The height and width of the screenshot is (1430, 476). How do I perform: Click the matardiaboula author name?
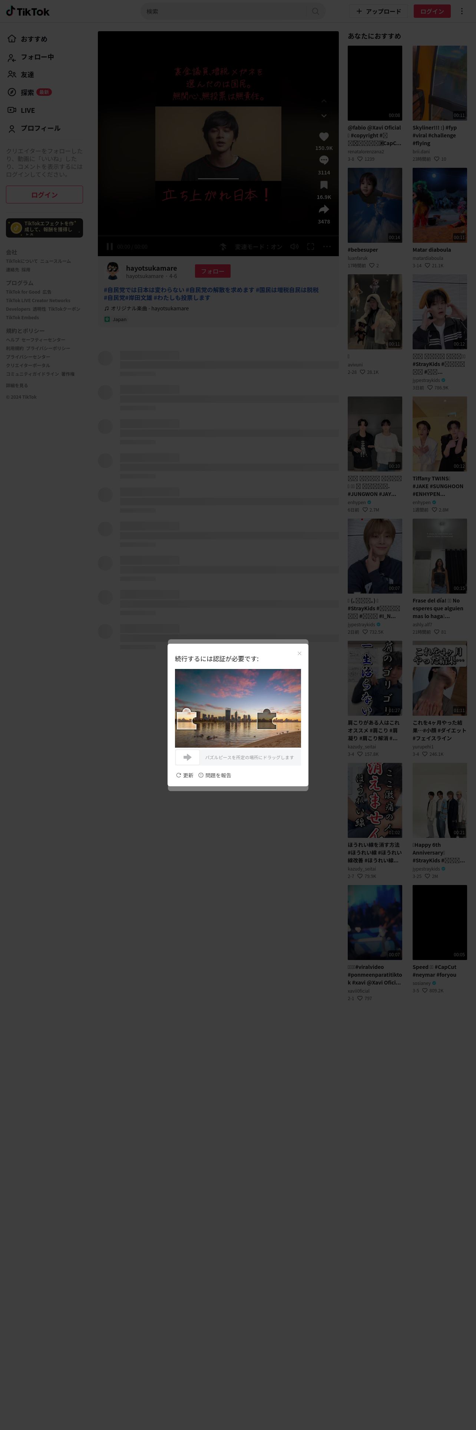click(x=428, y=258)
